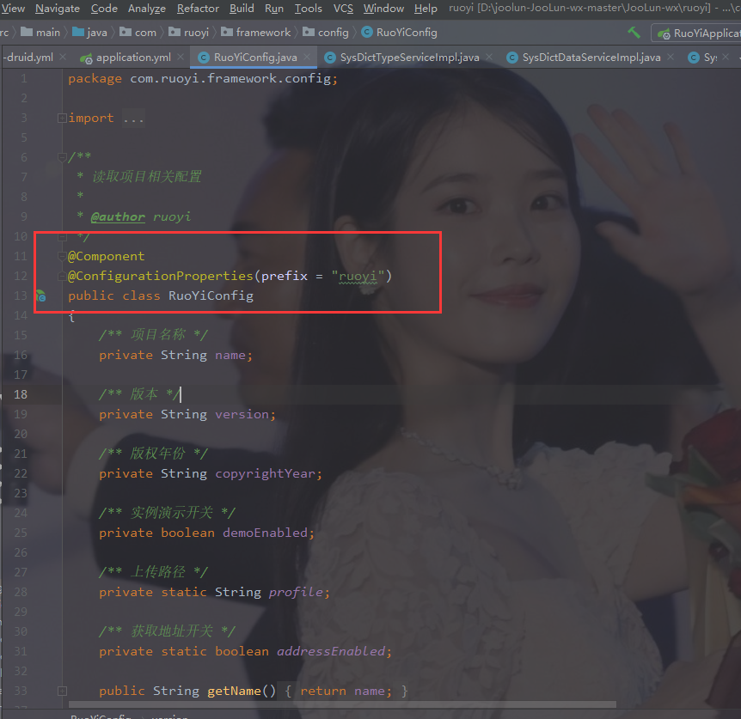The width and height of the screenshot is (741, 719).
Task: Click the Spring icon on application.yml tab
Action: pos(86,58)
